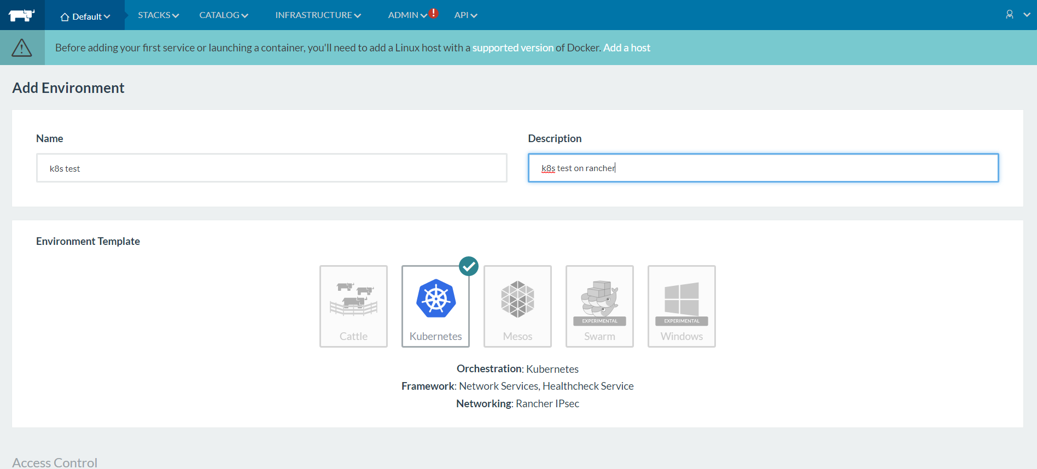The height and width of the screenshot is (469, 1037).
Task: Click the 'Framework: Network Services, Healthcheck Service' text
Action: point(517,386)
